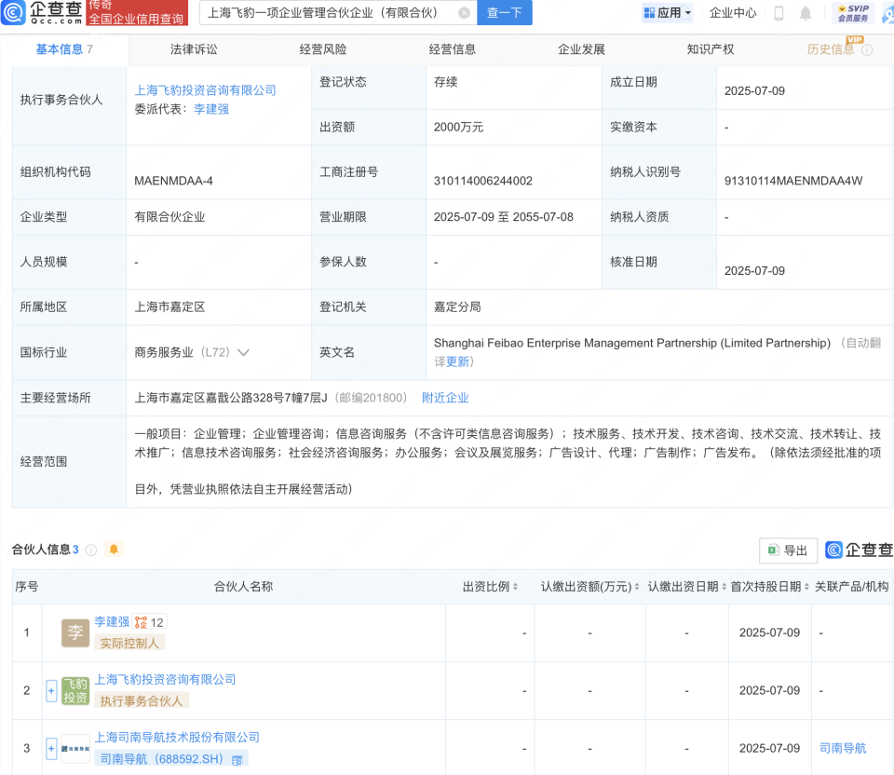
Task: Open 李建强's related-companies graph icon
Action: 142,622
